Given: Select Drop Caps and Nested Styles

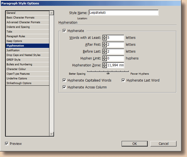Looking at the screenshot, I should click(x=23, y=55).
